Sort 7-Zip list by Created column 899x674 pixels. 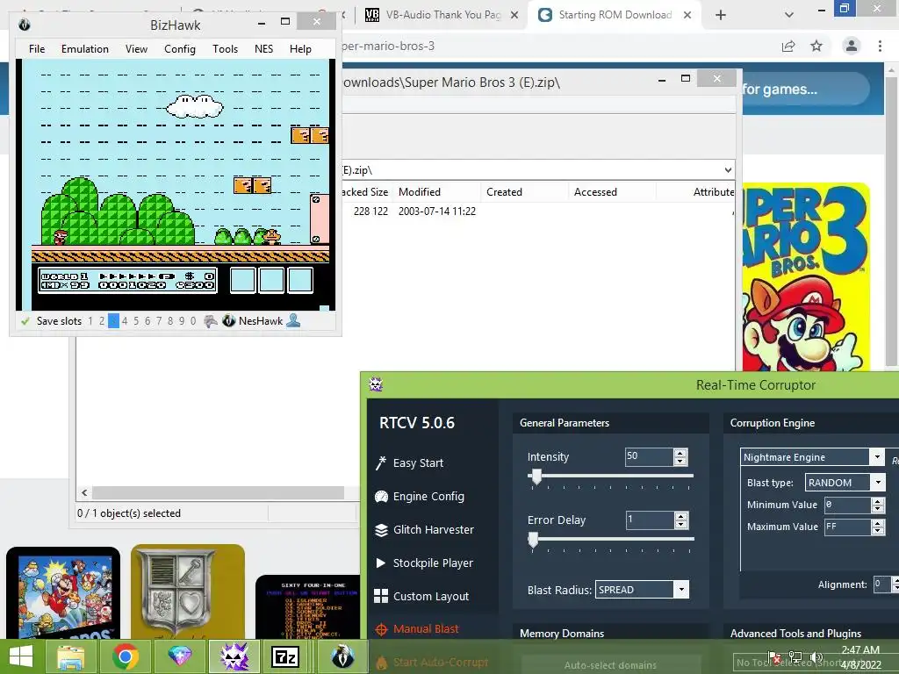tap(524, 192)
